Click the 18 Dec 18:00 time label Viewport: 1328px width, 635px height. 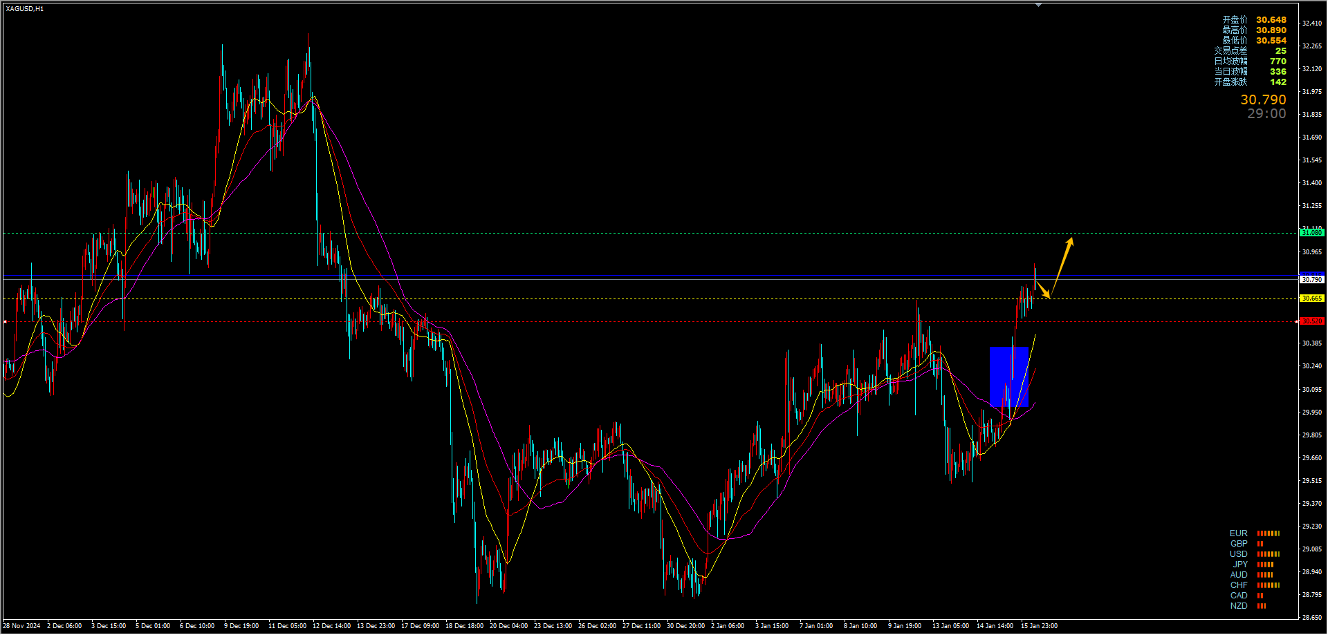[464, 626]
